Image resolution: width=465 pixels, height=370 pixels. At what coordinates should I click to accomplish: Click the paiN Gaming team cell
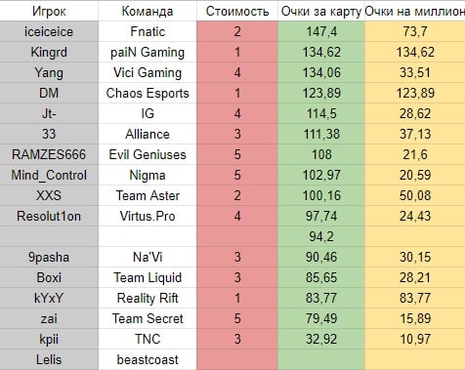[x=148, y=52]
